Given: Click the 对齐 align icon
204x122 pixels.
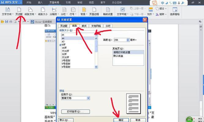Looking at the screenshot, I should pos(150,10).
